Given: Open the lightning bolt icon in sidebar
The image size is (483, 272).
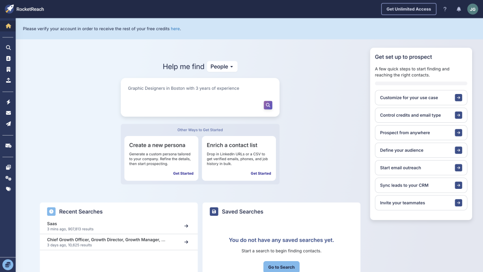Looking at the screenshot, I should [x=8, y=102].
